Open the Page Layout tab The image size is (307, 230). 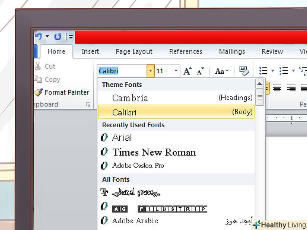point(134,52)
